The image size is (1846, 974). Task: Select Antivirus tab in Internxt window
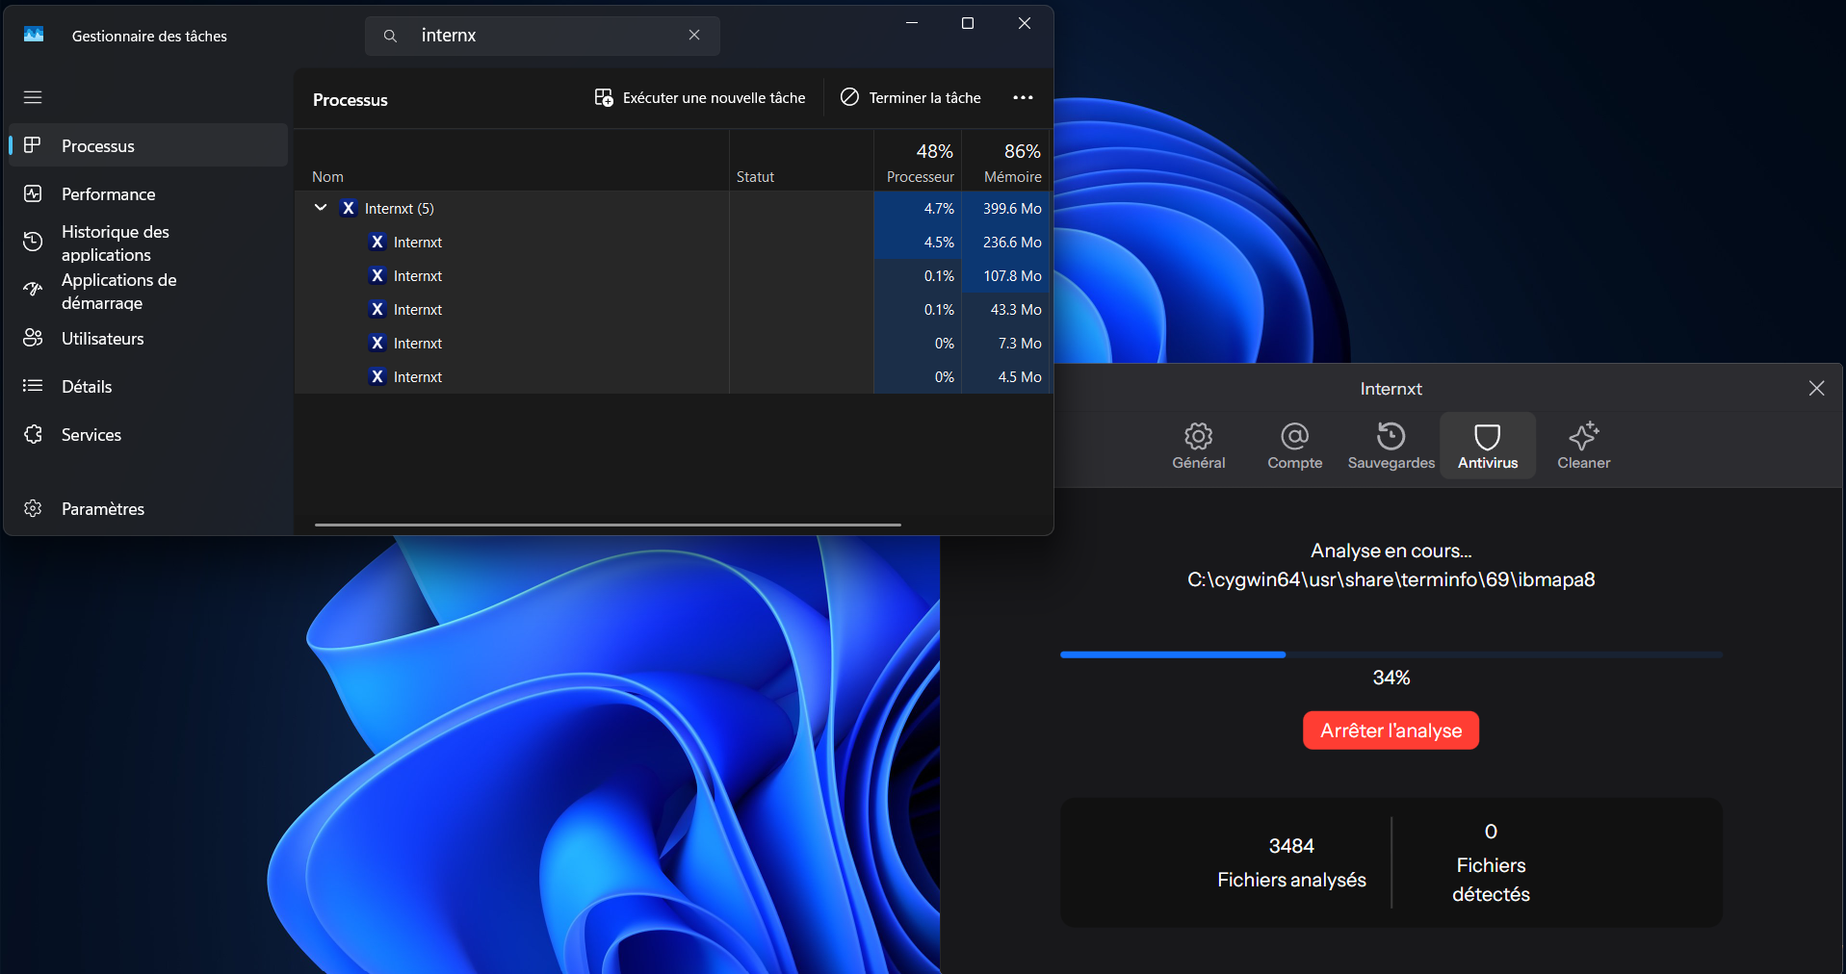tap(1488, 446)
